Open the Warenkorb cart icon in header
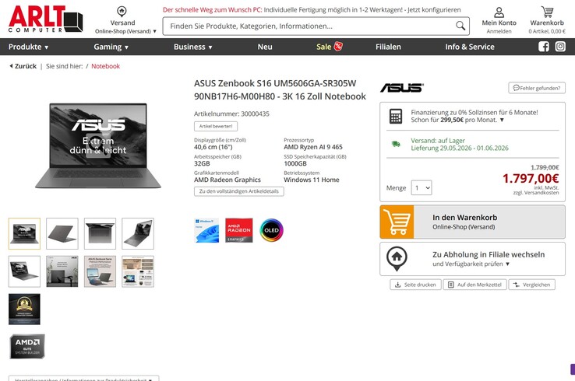Viewport: 575px width, 381px height. 547,12
